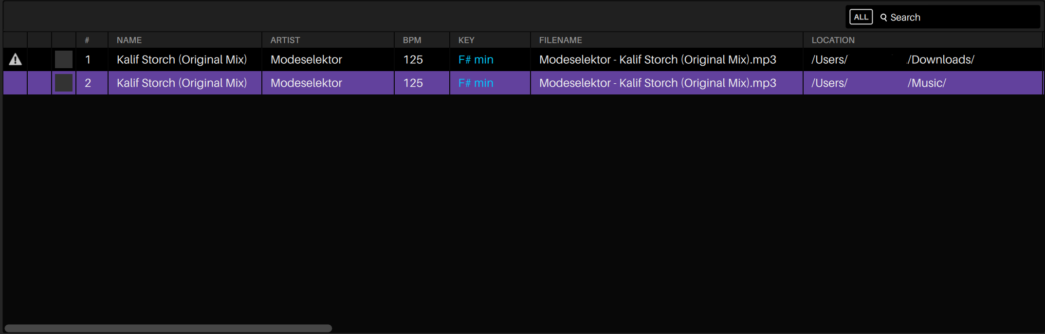Image resolution: width=1045 pixels, height=334 pixels.
Task: Click the KEY column header
Action: coord(466,40)
